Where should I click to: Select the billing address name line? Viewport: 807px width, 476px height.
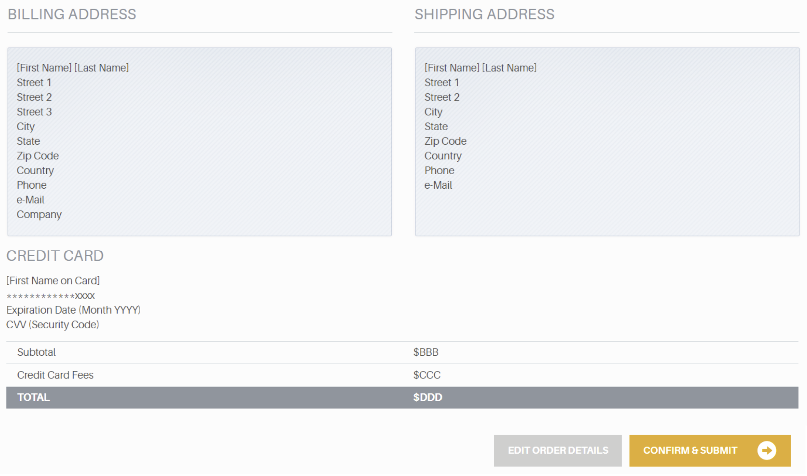coord(73,68)
